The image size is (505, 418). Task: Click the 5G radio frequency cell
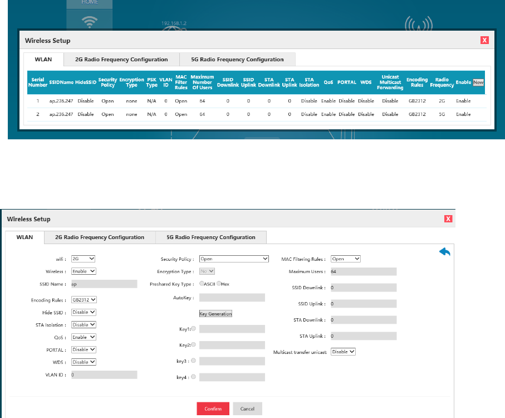pyautogui.click(x=442, y=114)
